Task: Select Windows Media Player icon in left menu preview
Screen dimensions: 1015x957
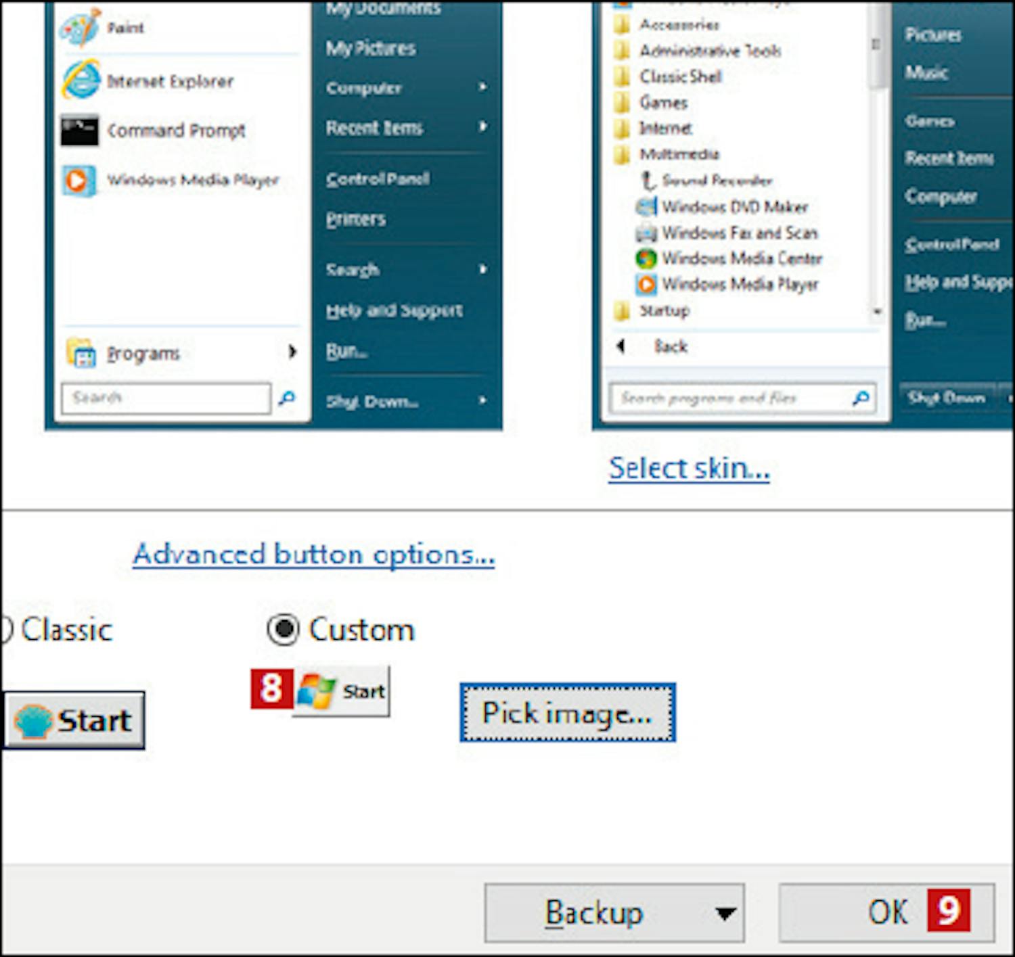Action: [x=79, y=181]
